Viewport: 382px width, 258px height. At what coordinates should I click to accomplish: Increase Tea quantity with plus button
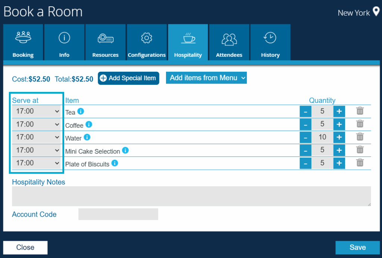click(x=339, y=111)
